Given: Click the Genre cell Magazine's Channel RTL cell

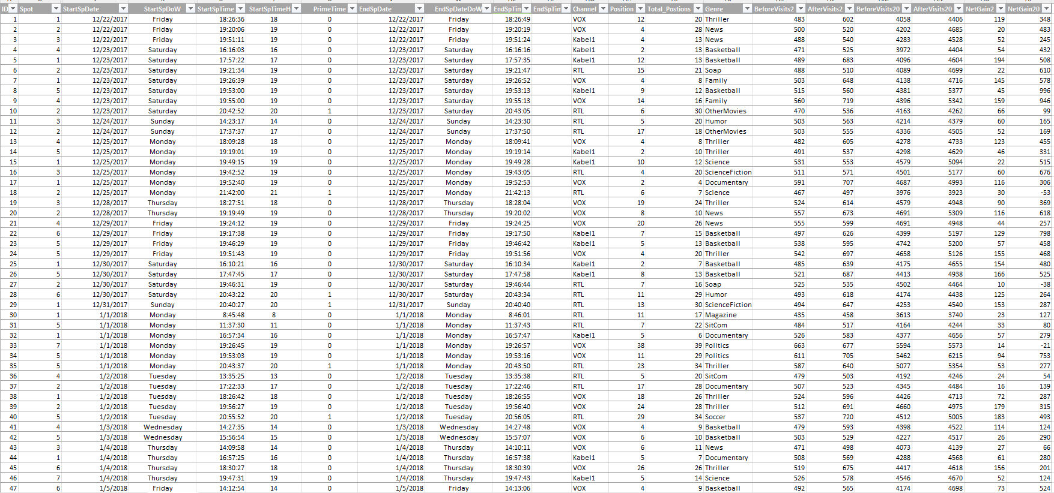Looking at the screenshot, I should (589, 315).
